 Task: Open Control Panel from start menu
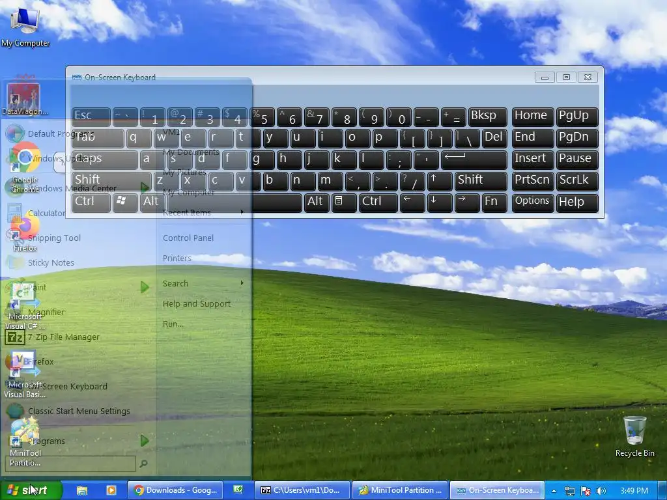coord(188,238)
